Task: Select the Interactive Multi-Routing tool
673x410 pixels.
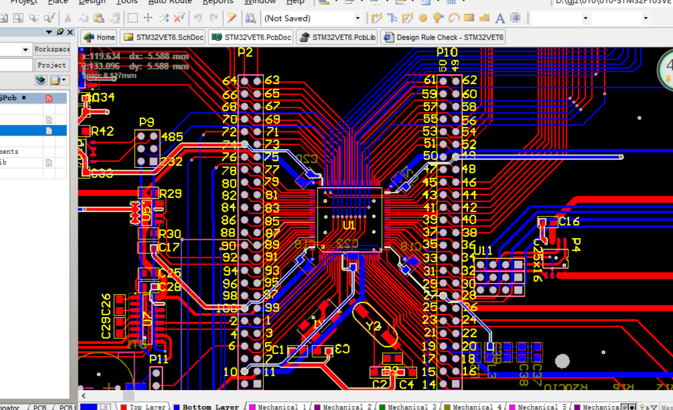Action: click(408, 18)
